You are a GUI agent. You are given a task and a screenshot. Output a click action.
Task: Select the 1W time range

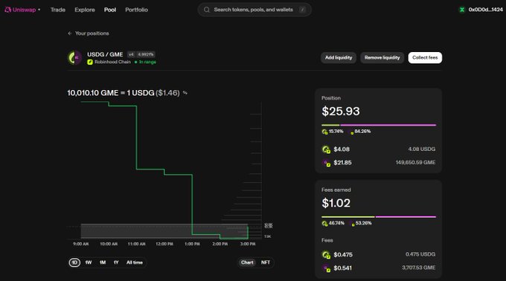[89, 262]
